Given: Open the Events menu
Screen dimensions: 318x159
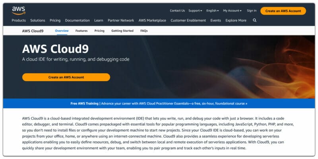Looking at the screenshot, I should click(x=215, y=21).
